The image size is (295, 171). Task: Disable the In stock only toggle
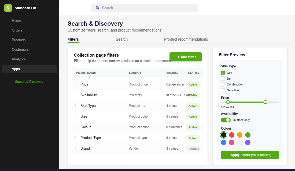point(226,120)
